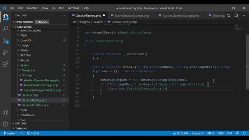The width and height of the screenshot is (249, 140).
Task: Click the PHP file icon of Session.php
Action: 19,95
